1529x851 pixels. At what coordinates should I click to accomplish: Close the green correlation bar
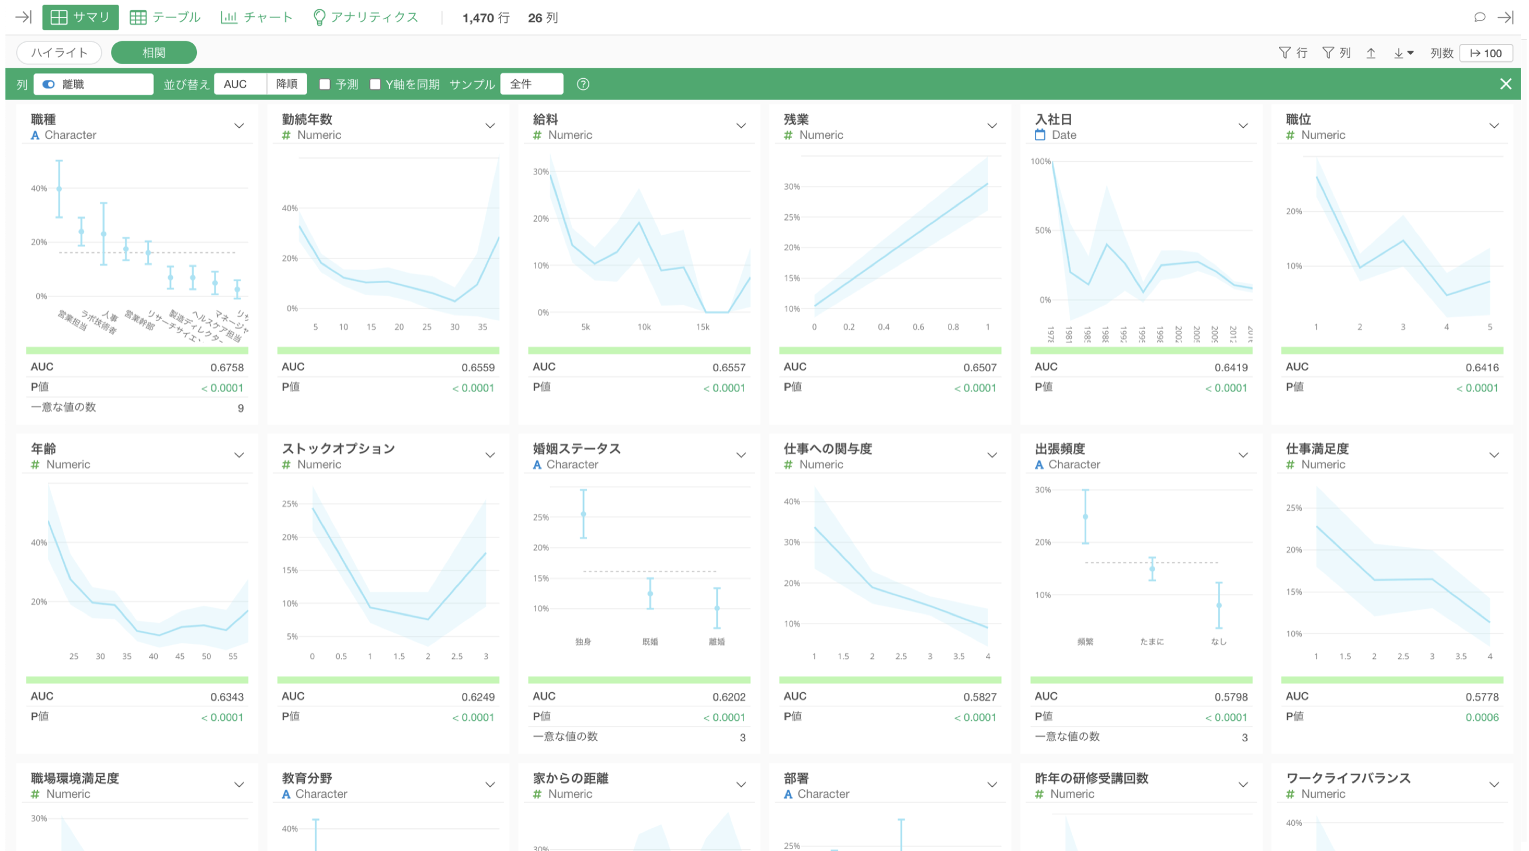coord(1505,84)
